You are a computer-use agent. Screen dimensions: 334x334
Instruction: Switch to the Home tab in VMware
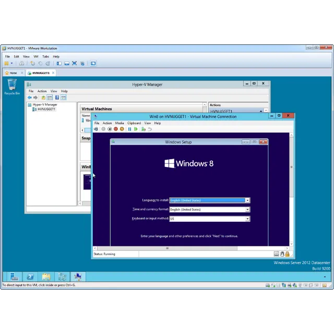[x=13, y=73]
